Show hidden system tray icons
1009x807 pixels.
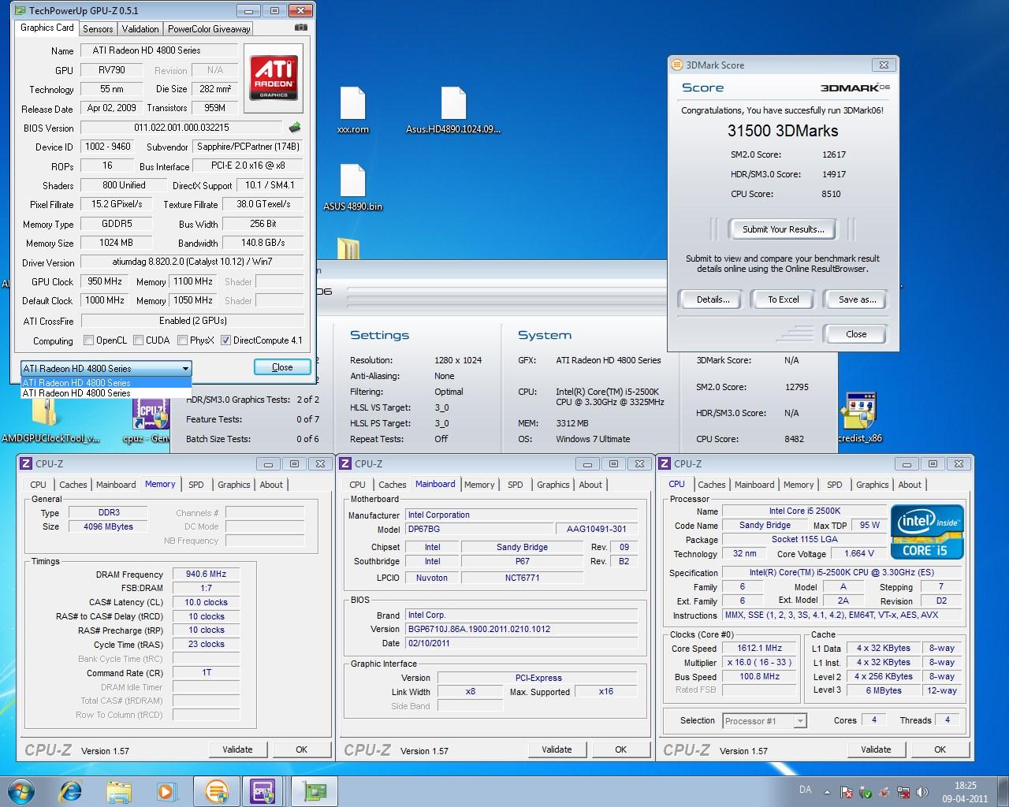826,791
